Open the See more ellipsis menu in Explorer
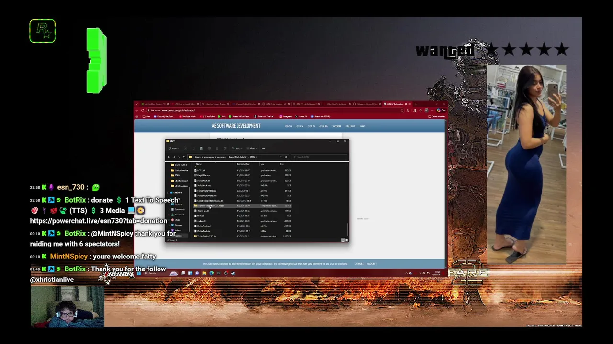This screenshot has height=344, width=613. 263,148
